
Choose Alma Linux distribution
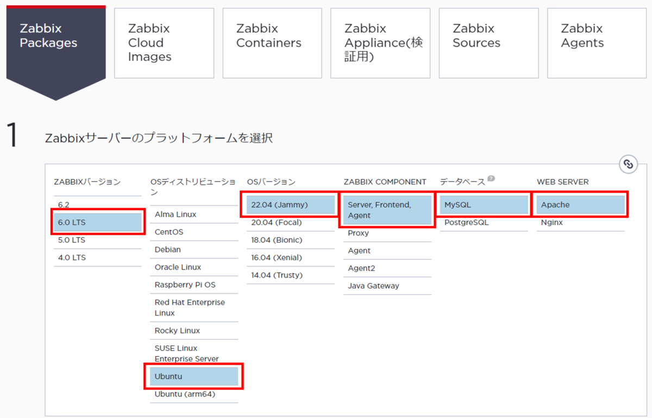click(194, 214)
